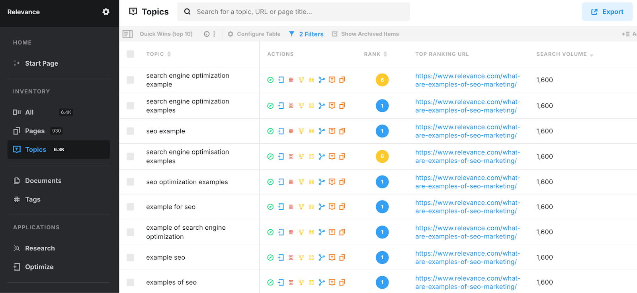637x293 pixels.
Task: Click the yellow grid icon for 'search engine optimisation examples'
Action: click(311, 156)
